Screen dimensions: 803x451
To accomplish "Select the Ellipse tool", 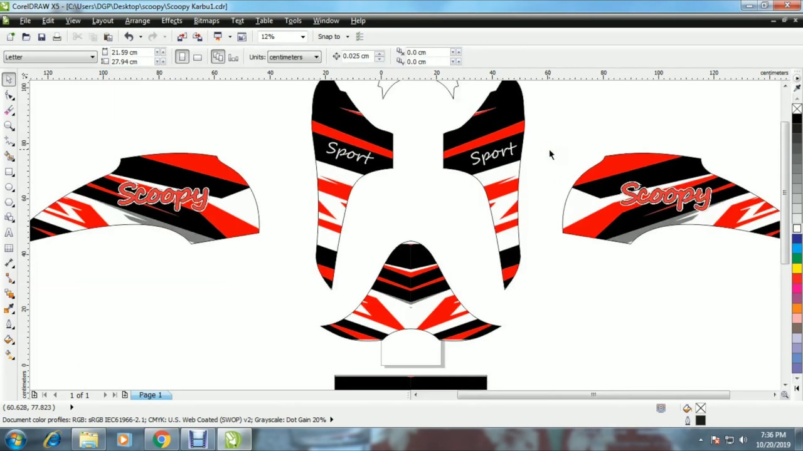I will click(9, 187).
